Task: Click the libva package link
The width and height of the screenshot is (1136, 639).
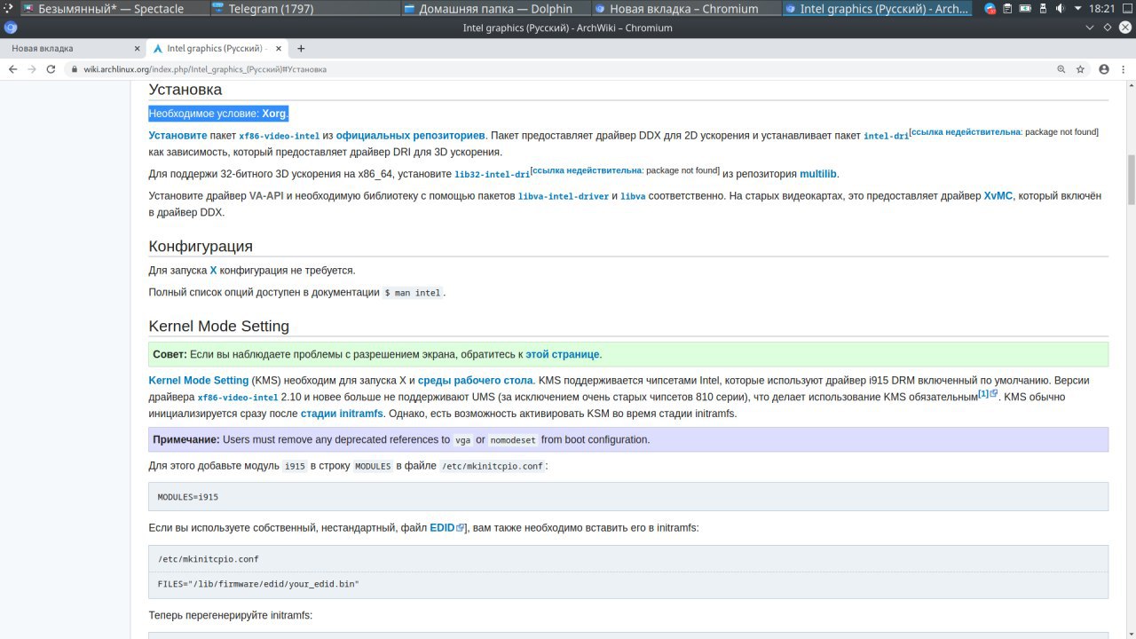Action: click(633, 196)
